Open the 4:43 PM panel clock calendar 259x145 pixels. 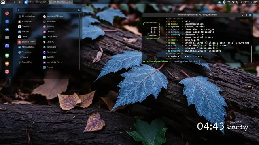255,2
